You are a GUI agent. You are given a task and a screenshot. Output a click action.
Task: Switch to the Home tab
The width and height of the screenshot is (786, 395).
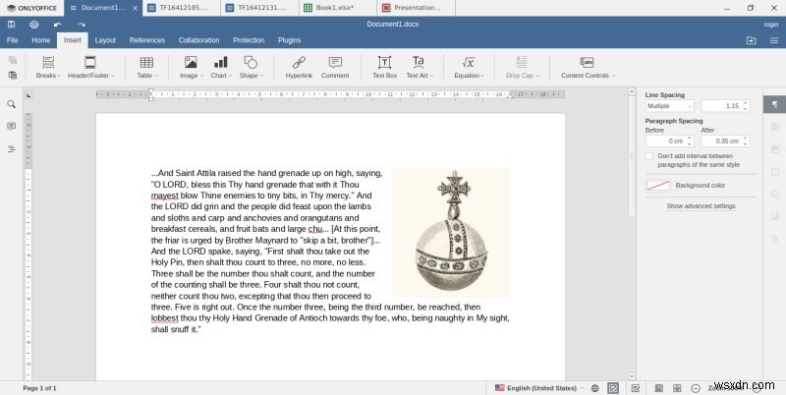(x=41, y=40)
